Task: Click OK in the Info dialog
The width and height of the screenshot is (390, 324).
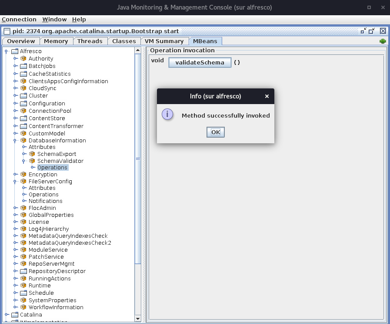Action: [215, 132]
